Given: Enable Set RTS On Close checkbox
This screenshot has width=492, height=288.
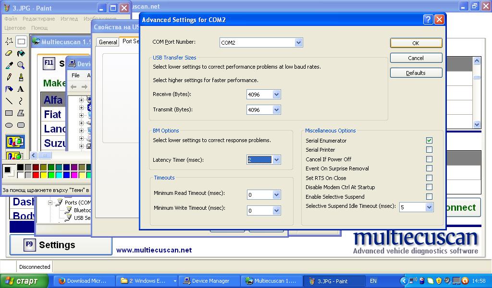Looking at the screenshot, I should 429,178.
